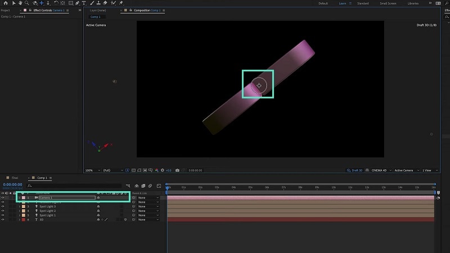Expand the Spot Light 2 layer properties
Viewport: 450px width, 253px height.
pos(19,211)
